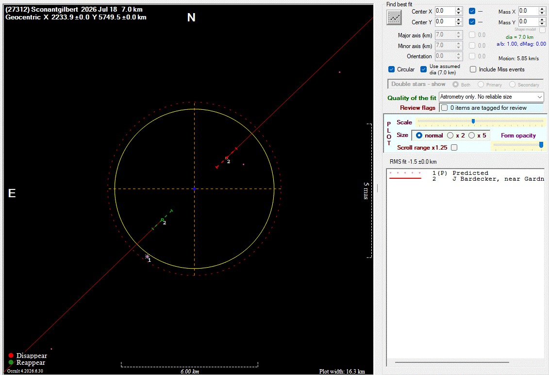The width and height of the screenshot is (549, 375).
Task: Uncheck the Center Y fit checkbox
Action: point(472,22)
